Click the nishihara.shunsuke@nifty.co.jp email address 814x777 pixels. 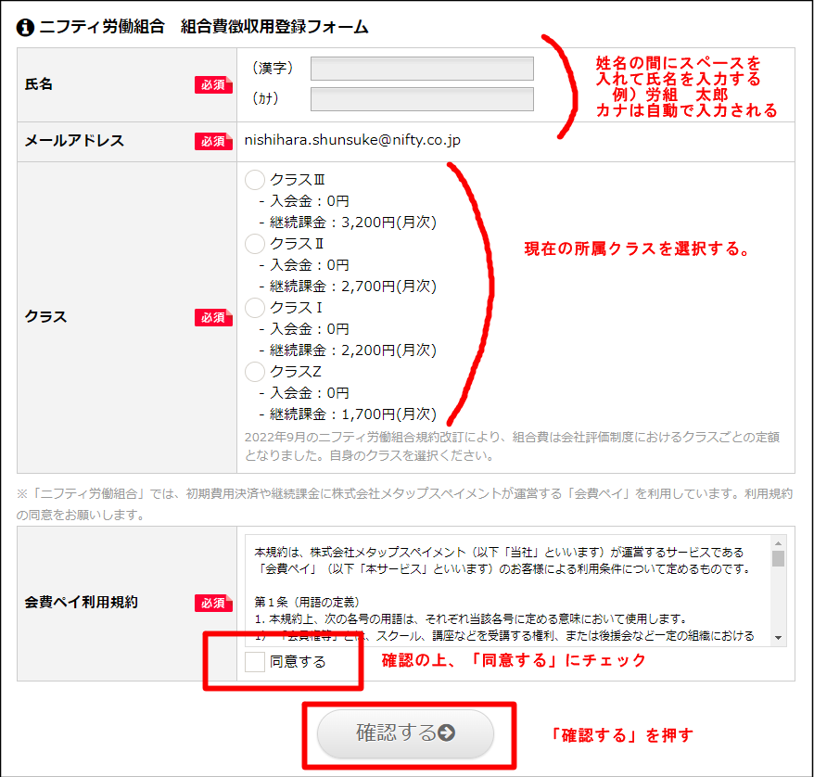352,141
